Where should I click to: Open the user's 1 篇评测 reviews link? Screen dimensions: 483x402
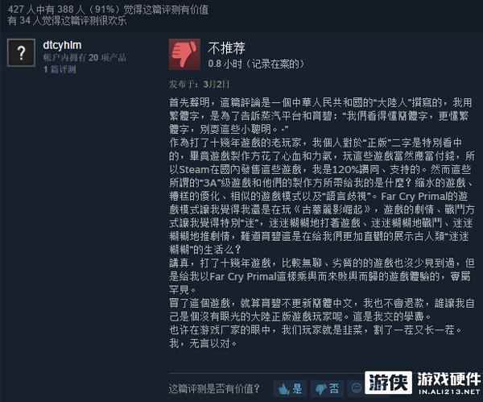pyautogui.click(x=60, y=69)
